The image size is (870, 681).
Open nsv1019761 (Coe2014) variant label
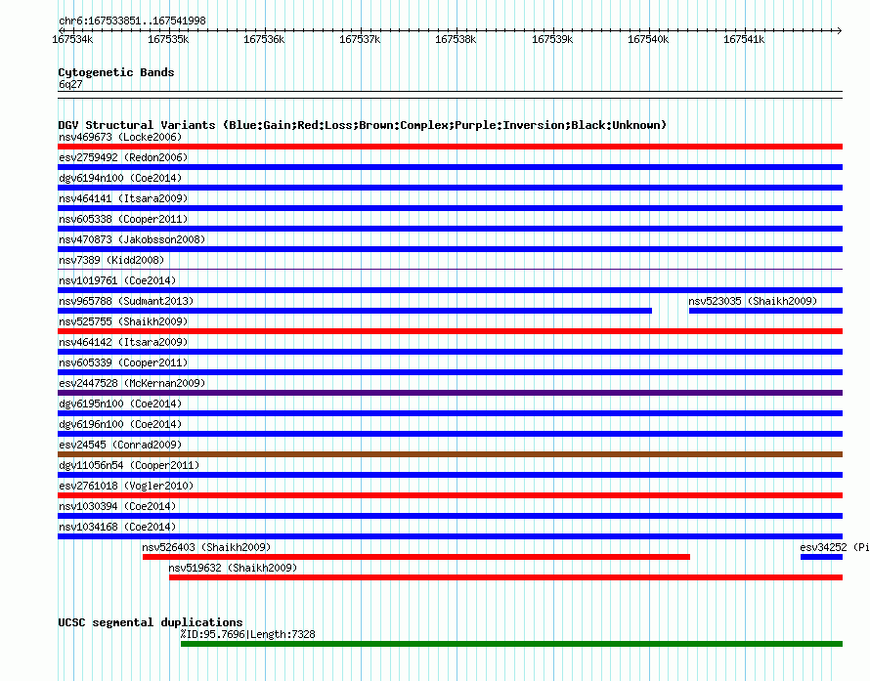coord(117,280)
